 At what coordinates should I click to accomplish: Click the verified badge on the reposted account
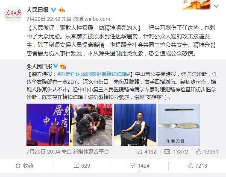point(56,66)
